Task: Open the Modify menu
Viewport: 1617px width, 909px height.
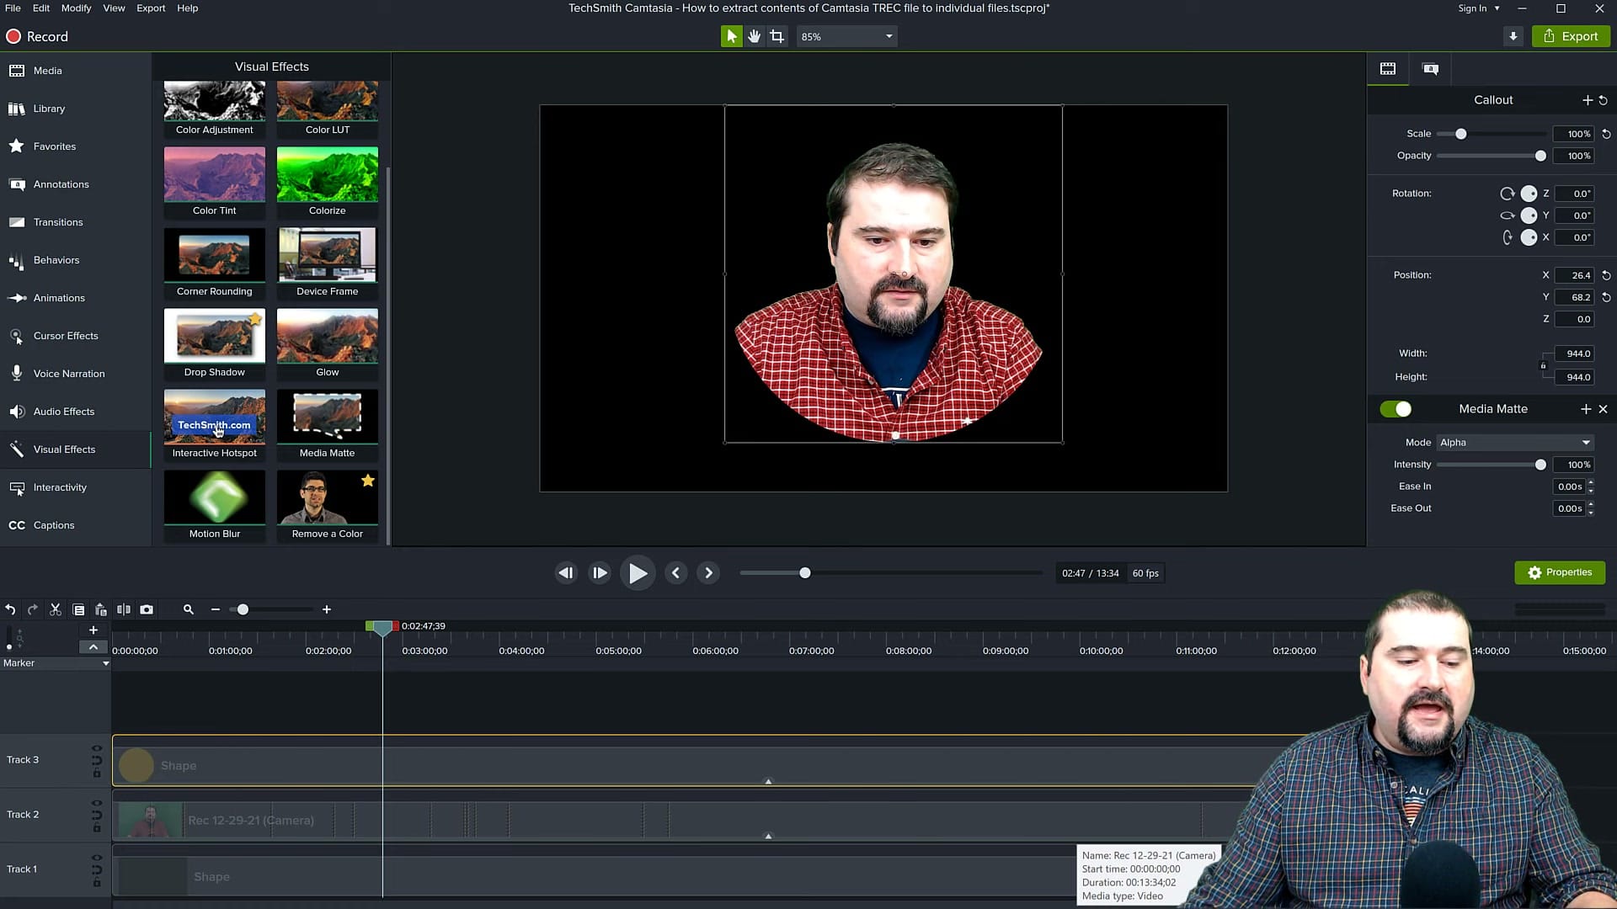Action: coord(76,8)
